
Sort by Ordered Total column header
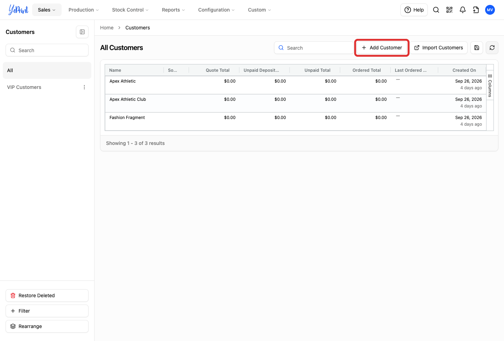click(x=365, y=70)
